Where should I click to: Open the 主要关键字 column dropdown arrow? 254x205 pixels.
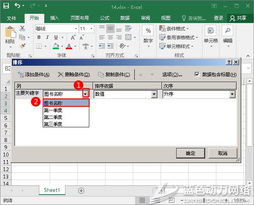[85, 94]
